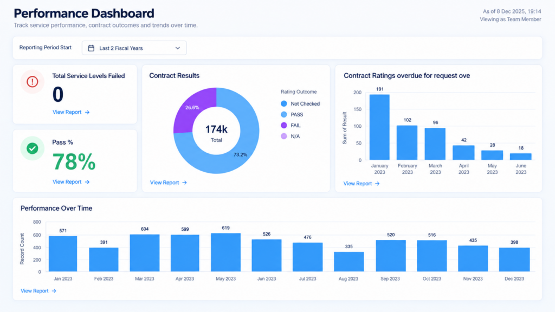Click the arrow icon beside Total Service Levels Failed report link
This screenshot has height=312, width=555.
[x=87, y=112]
